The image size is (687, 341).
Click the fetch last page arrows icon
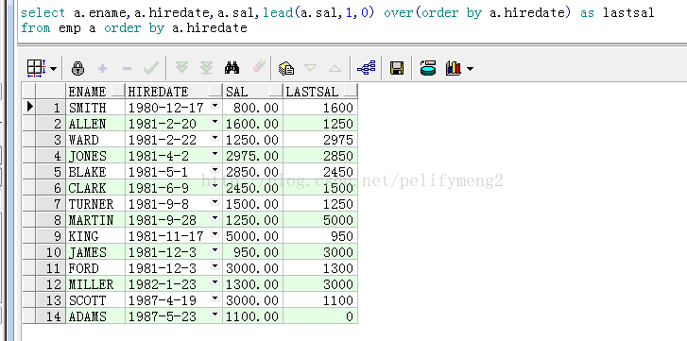206,68
